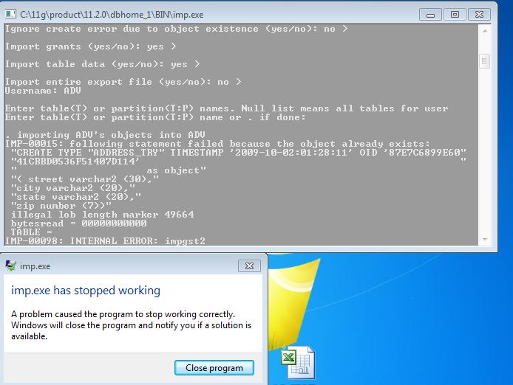
Task: Click the scrollbar track below the thumb
Action: 485,150
